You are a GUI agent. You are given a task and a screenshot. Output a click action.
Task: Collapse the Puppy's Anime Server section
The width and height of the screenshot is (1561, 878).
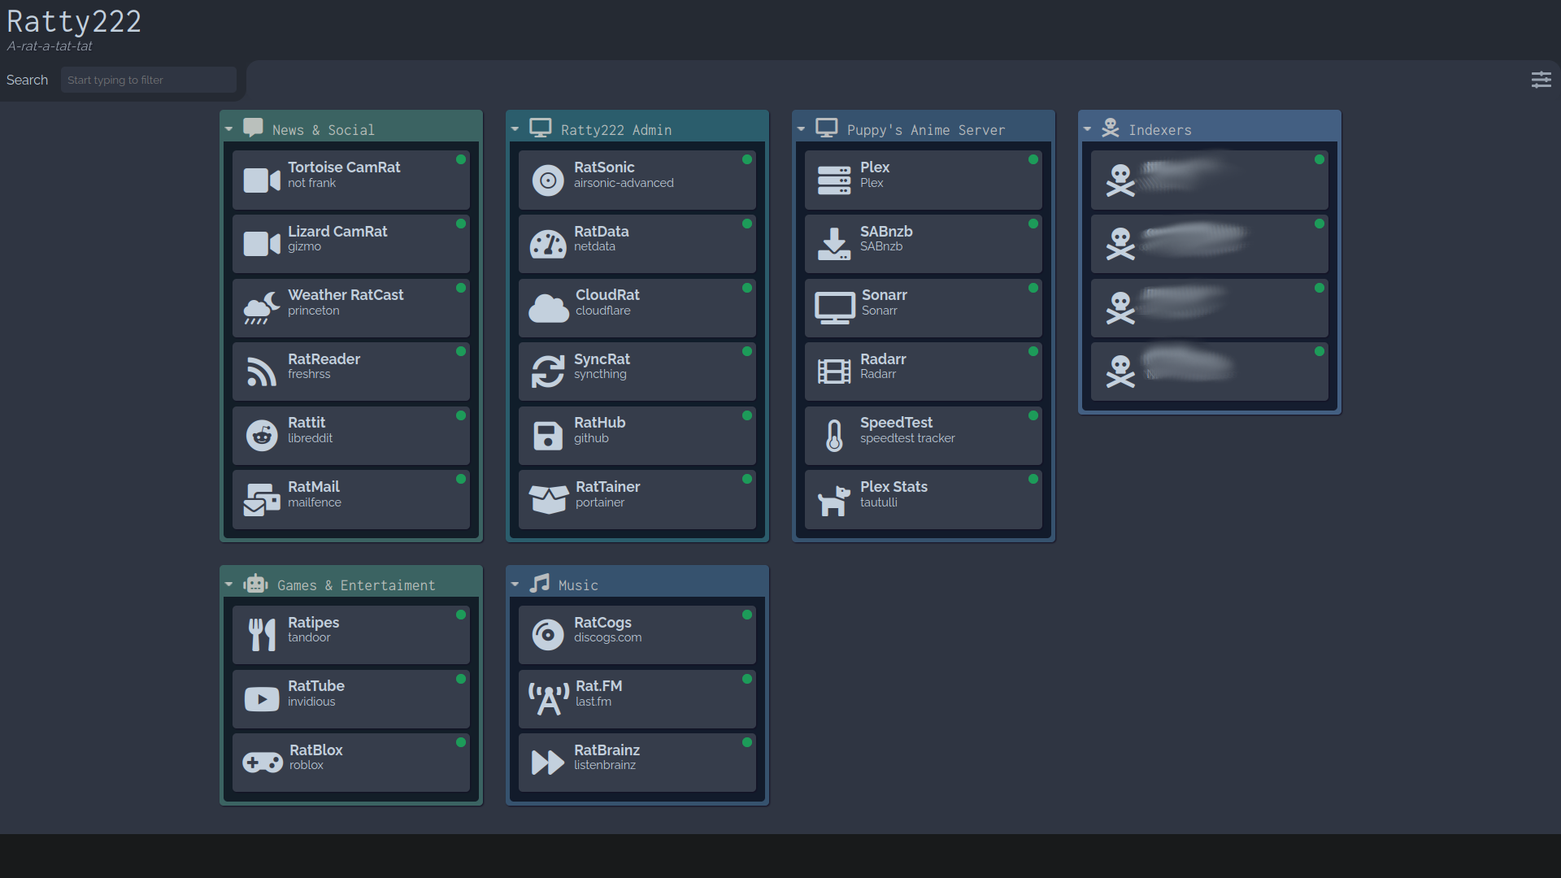[x=805, y=130]
